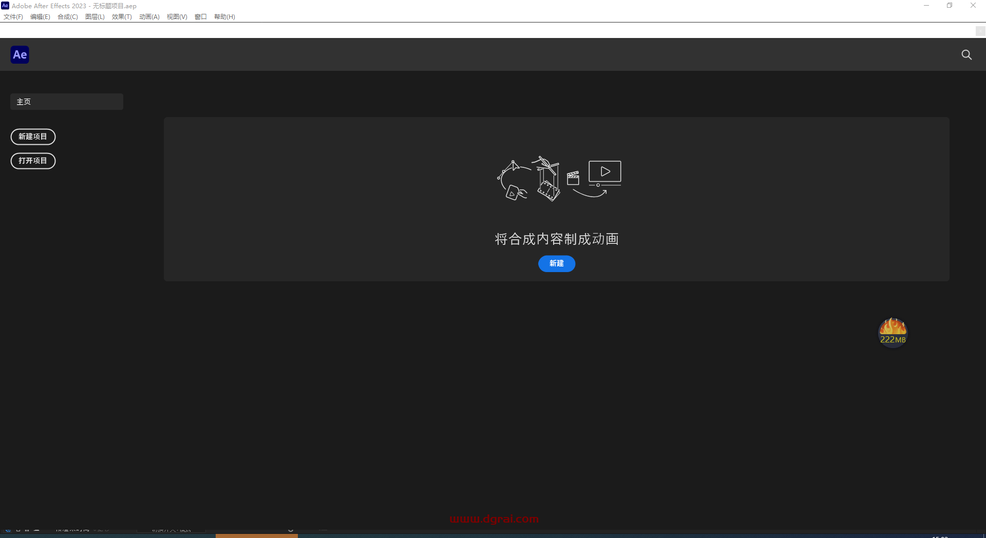986x538 pixels.
Task: Select the blue highlighted icon in the bottom status bar
Action: click(7, 531)
